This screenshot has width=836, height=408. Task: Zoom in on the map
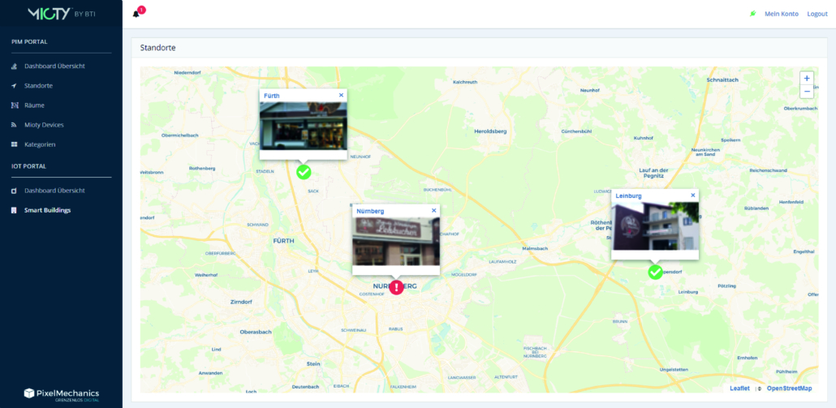806,79
